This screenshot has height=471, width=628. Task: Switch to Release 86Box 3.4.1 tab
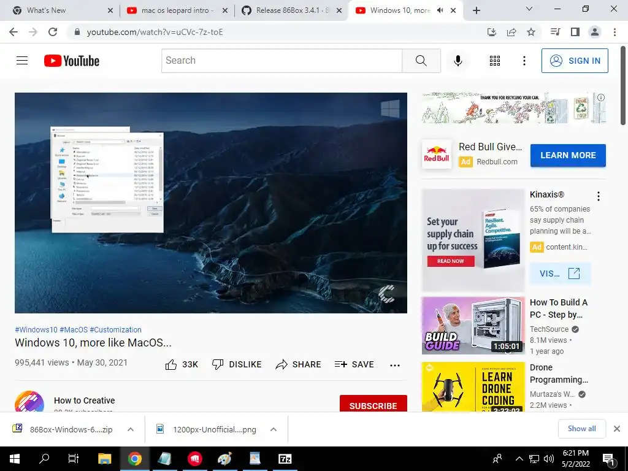pyautogui.click(x=291, y=10)
